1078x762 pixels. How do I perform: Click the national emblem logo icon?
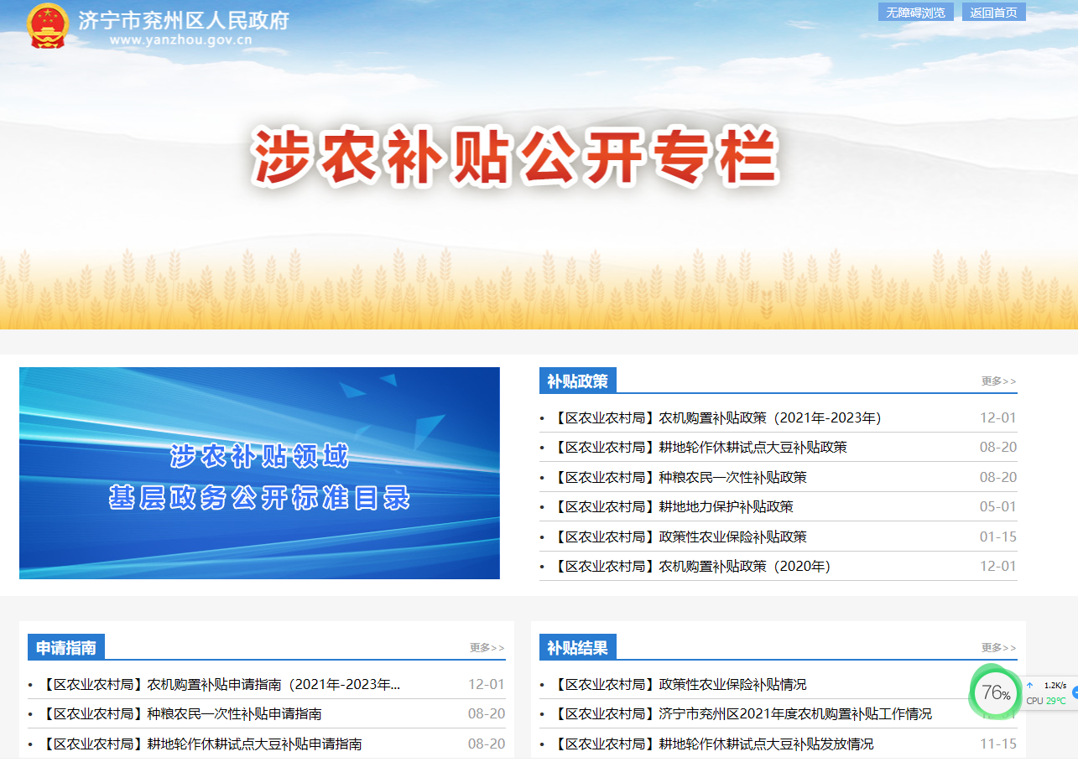pos(47,26)
